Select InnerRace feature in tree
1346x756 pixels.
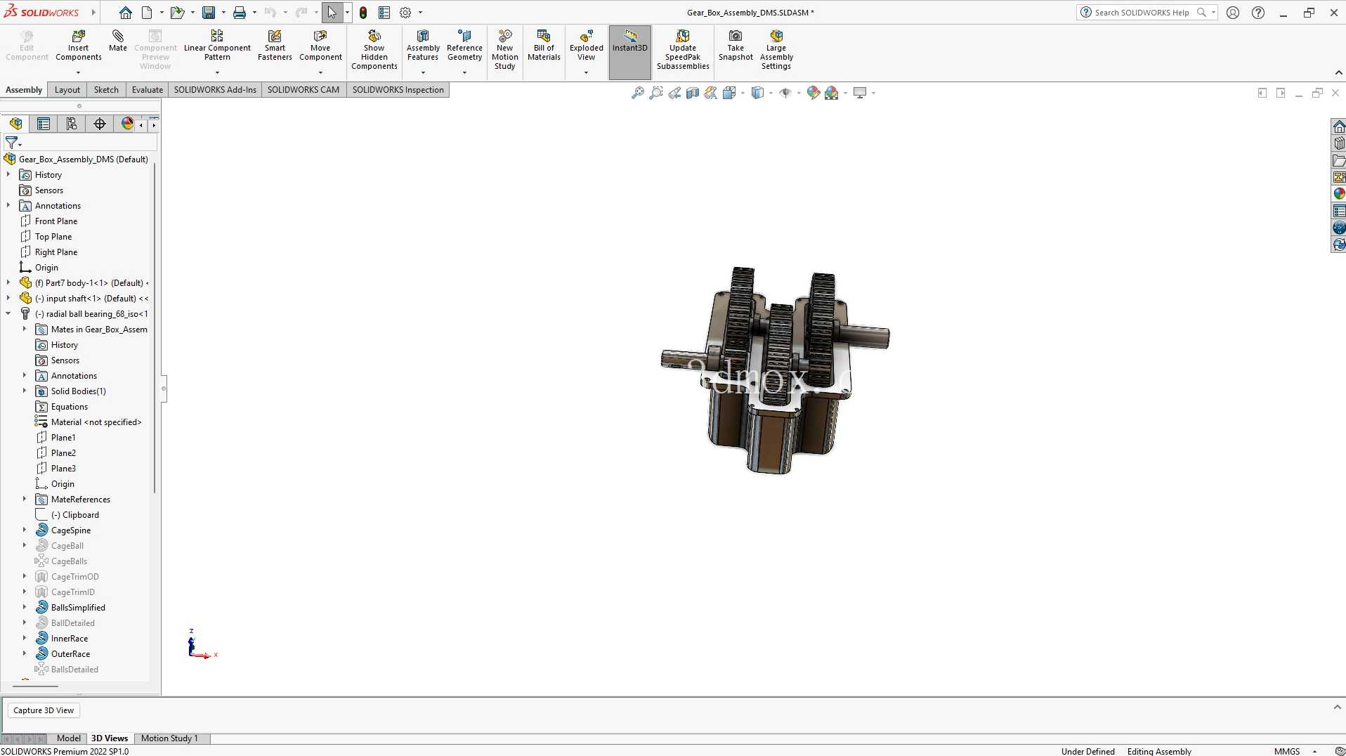point(70,638)
